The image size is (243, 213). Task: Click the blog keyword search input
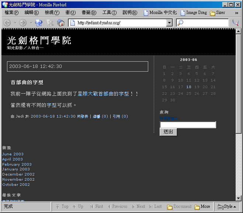(188, 125)
